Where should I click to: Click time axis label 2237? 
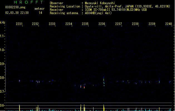point(119,24)
